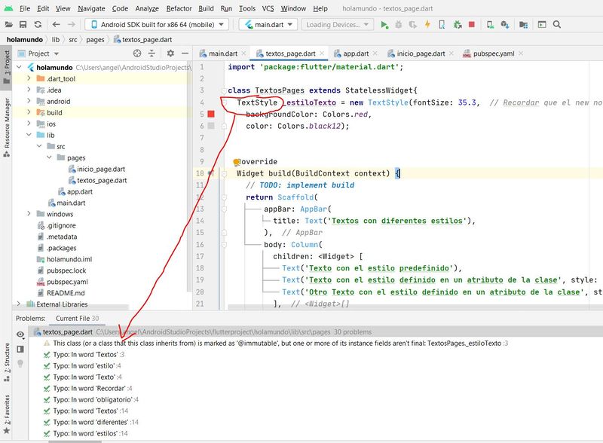Close the app.dart editor tab
Image resolution: width=603 pixels, height=443 pixels.
(375, 53)
